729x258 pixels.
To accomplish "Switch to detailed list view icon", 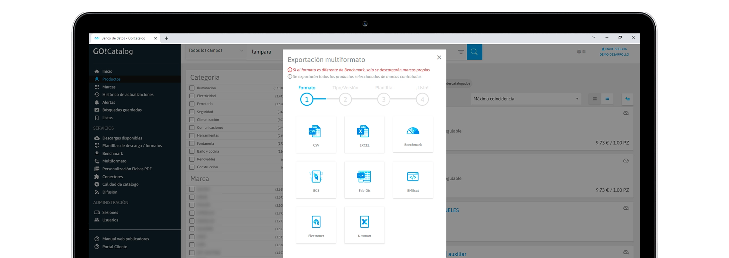I will click(607, 99).
